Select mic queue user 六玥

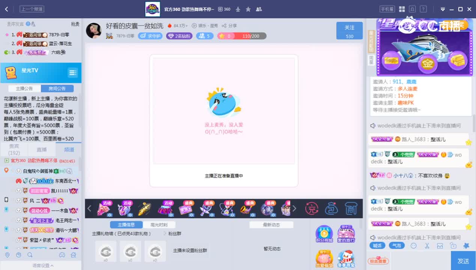click(x=56, y=52)
